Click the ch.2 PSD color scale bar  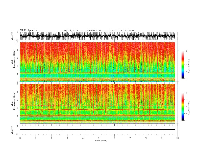coord(183,107)
